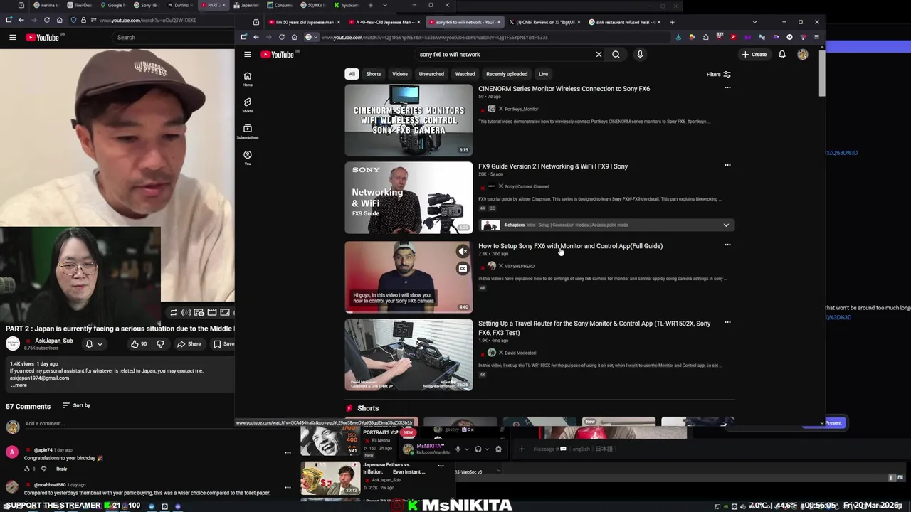Start voice search with the microphone icon
The width and height of the screenshot is (911, 512).
(640, 55)
